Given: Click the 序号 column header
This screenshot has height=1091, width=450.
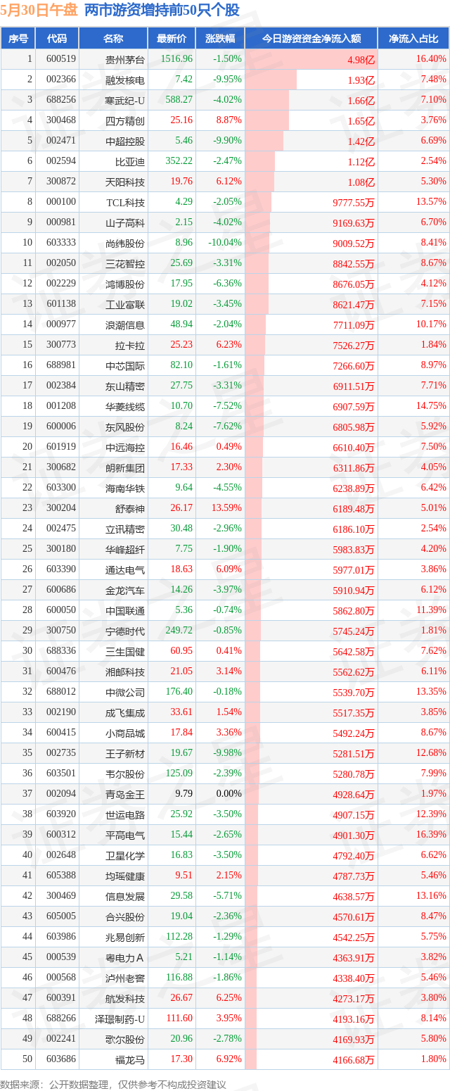Looking at the screenshot, I should tap(18, 39).
